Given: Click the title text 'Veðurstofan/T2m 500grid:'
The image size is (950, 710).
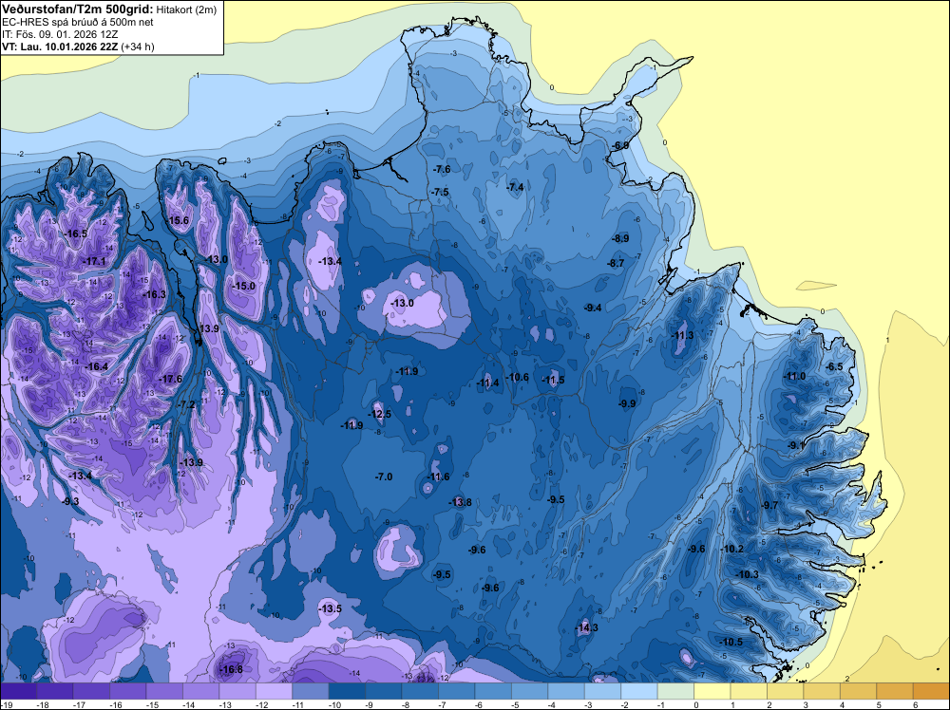Looking at the screenshot, I should pos(78,9).
